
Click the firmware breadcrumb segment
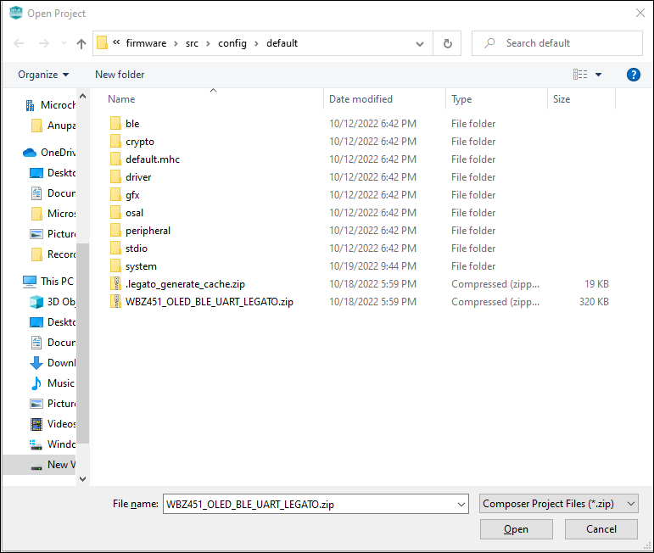coord(146,43)
